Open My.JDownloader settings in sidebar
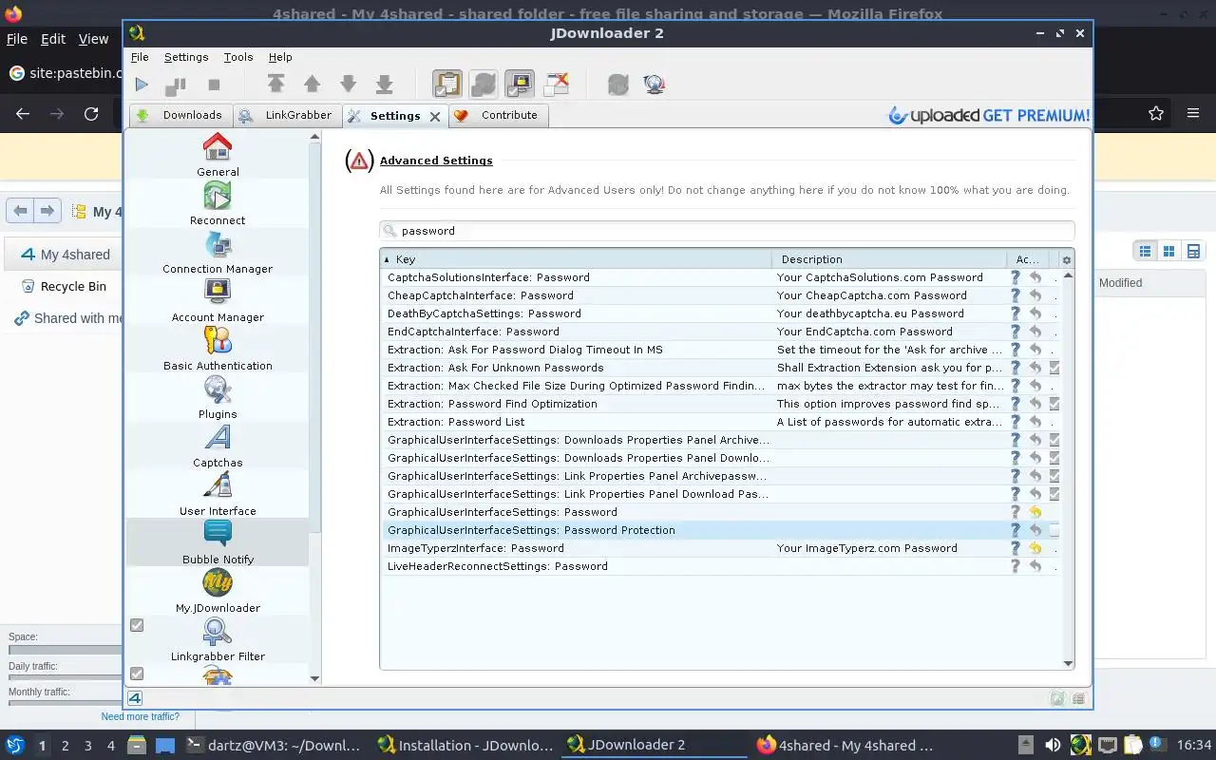Screen dimensions: 1216x760 point(218,592)
